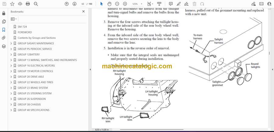This screenshot has height=132, width=274.
Task: Select GROUP 22 WHEELS AND TIRES bookmark
Action: pos(35,82)
